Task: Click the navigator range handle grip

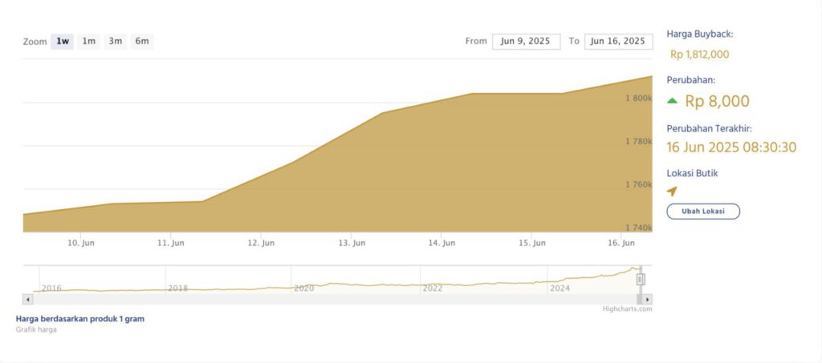Action: [x=641, y=279]
